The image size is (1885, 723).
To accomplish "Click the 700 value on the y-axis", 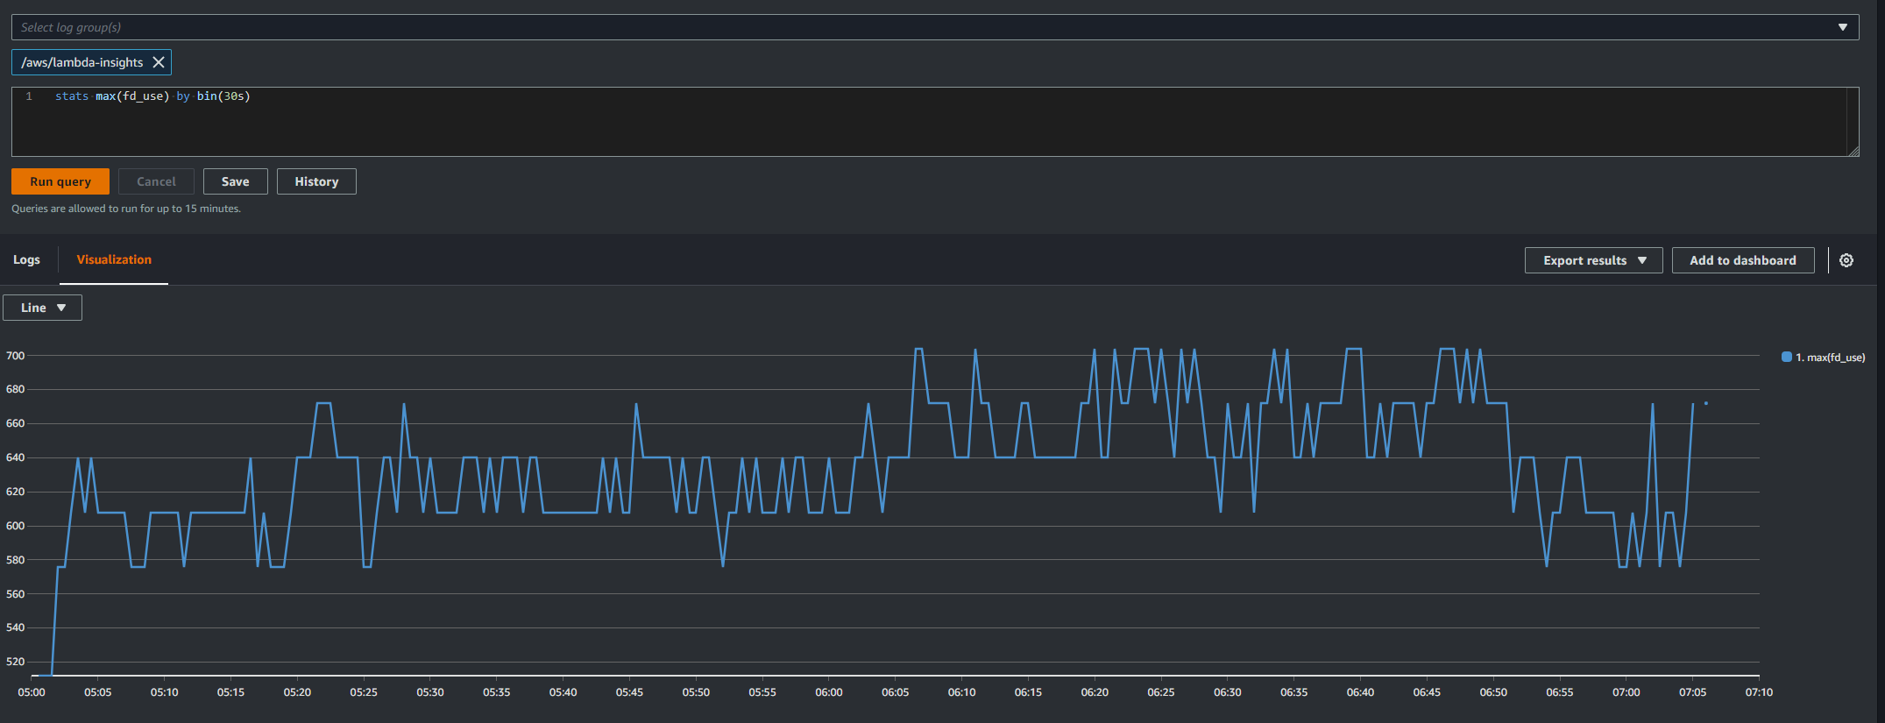I will coord(16,356).
